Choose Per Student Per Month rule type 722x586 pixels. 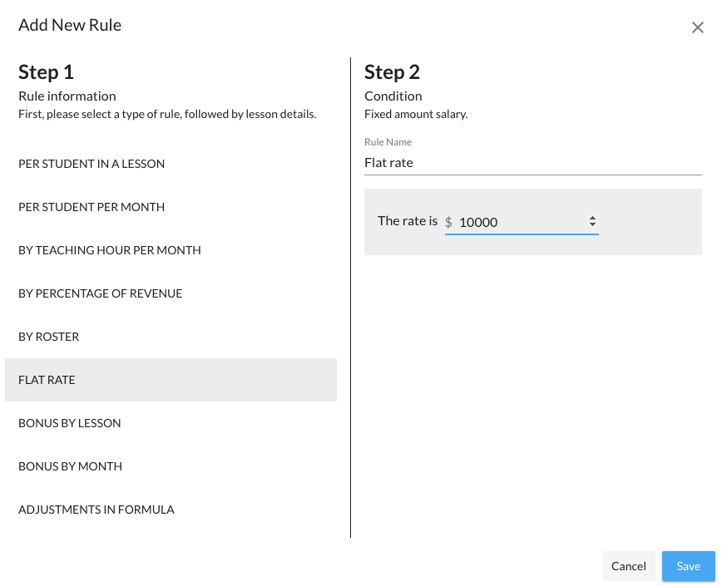[x=91, y=207]
